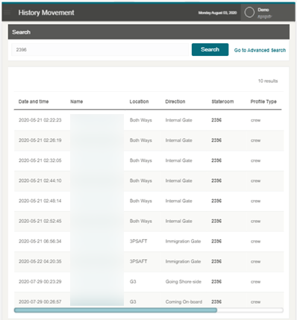Image resolution: width=297 pixels, height=320 pixels.
Task: Sort by Profile Type column header
Action: 263,101
